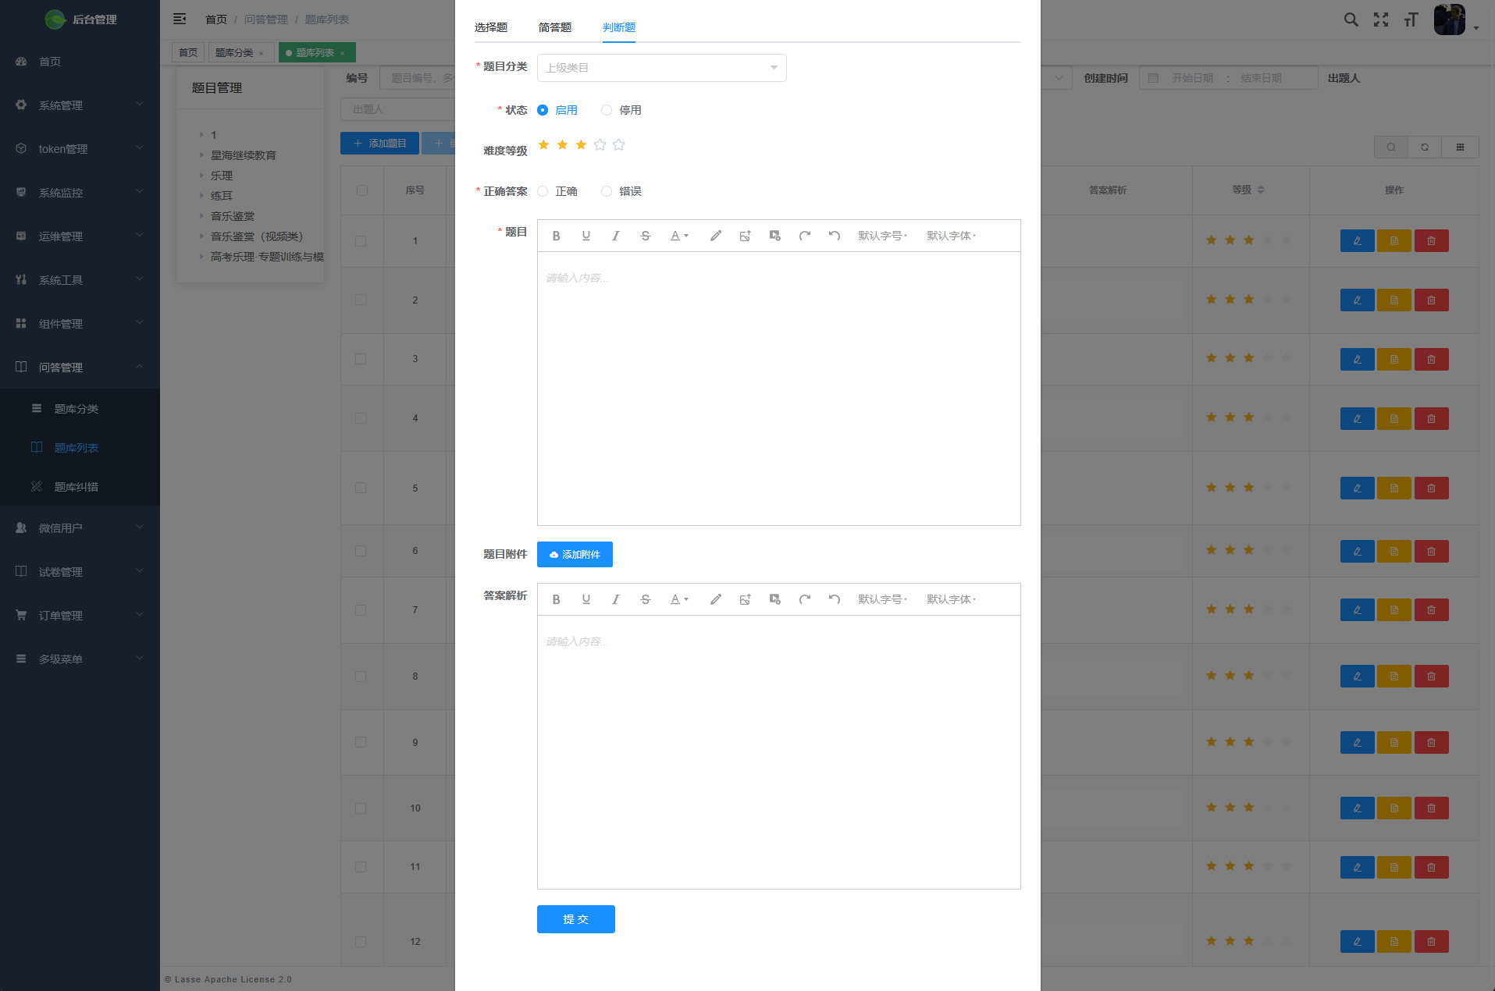Viewport: 1495px width, 991px height.
Task: Click insert image icon in 题目 editor
Action: coord(745,236)
